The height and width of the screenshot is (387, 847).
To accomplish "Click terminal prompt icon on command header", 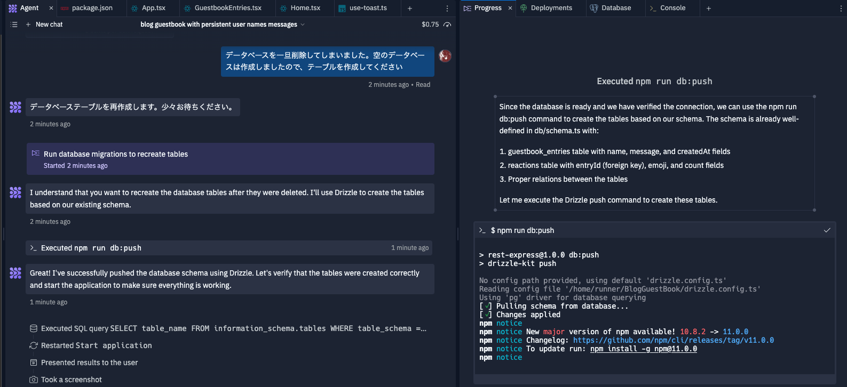I will tap(482, 230).
